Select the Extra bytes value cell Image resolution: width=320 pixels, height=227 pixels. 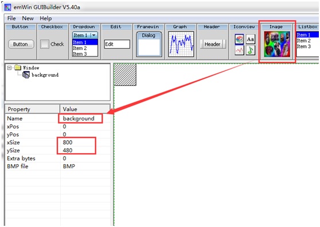pos(85,158)
